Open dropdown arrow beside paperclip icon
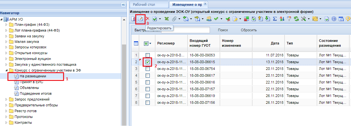The width and height of the screenshot is (351, 126). [x=179, y=19]
